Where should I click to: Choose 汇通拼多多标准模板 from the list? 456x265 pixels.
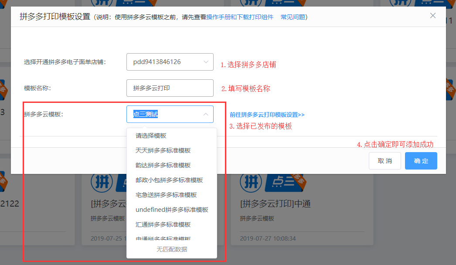(172, 224)
